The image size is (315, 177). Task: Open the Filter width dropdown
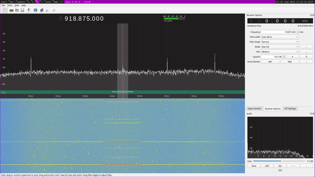coord(280,37)
